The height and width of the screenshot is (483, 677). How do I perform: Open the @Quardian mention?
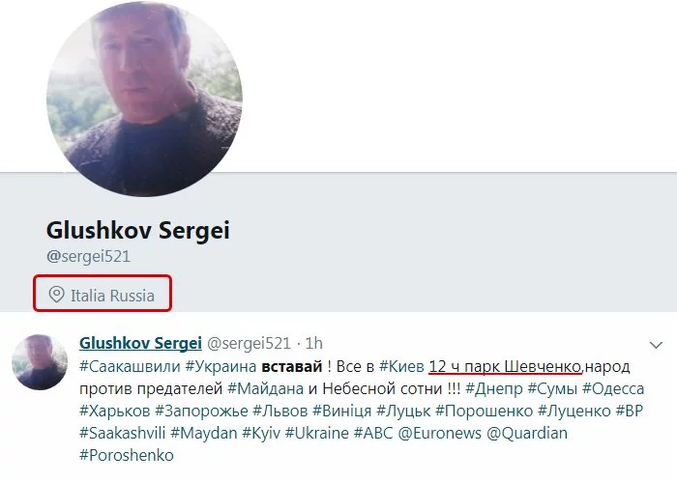(527, 433)
